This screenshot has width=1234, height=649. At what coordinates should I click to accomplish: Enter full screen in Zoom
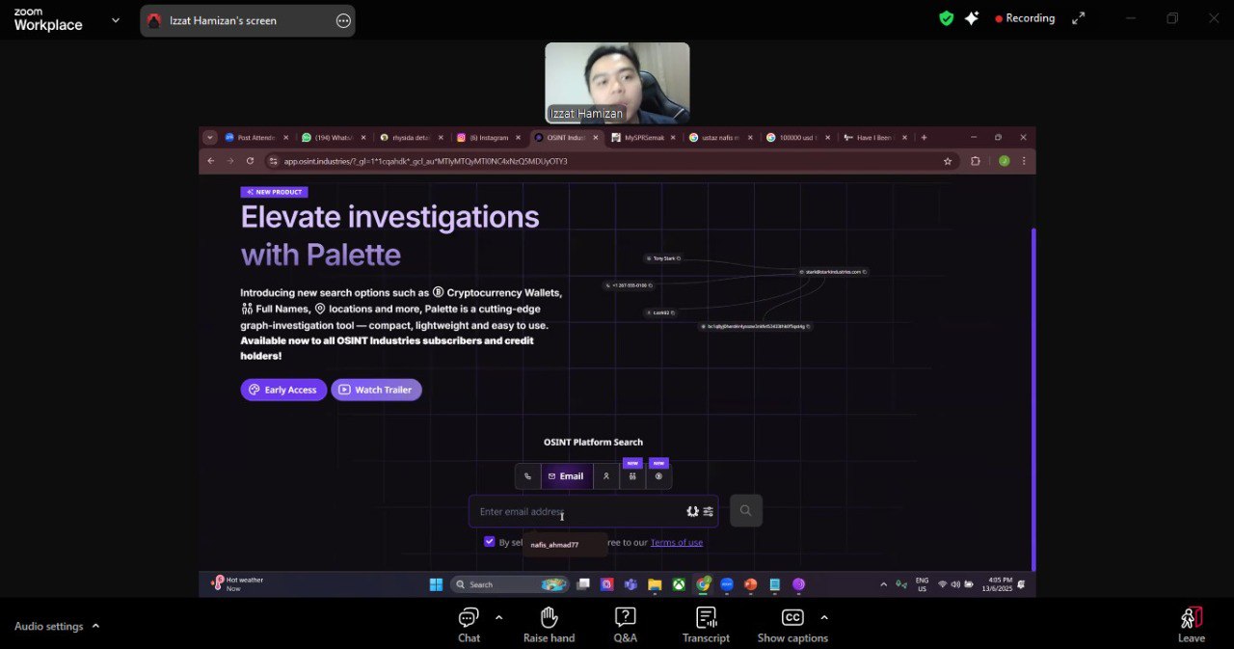click(x=1079, y=18)
